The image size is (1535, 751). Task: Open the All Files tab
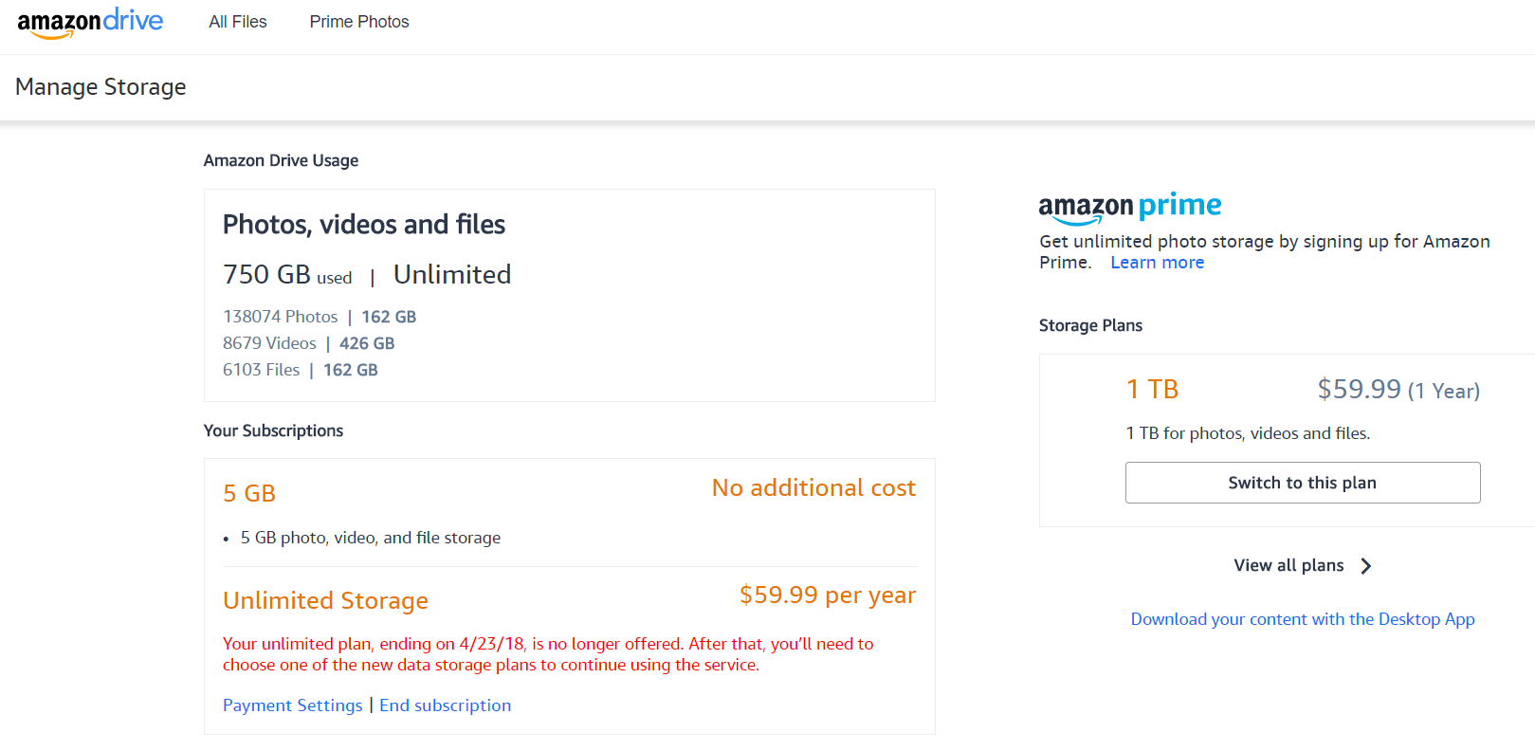238,22
